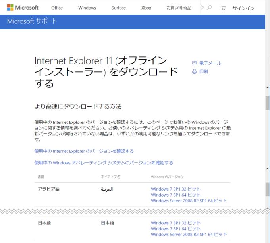The height and width of the screenshot is (243, 270).
Task: Expand more navigation items with chevron arrow
Action: pyautogui.click(x=202, y=8)
